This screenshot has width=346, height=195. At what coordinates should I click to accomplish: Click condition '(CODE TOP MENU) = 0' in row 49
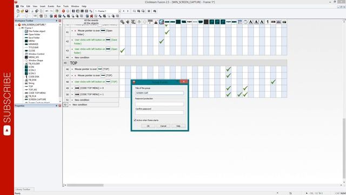(91, 88)
